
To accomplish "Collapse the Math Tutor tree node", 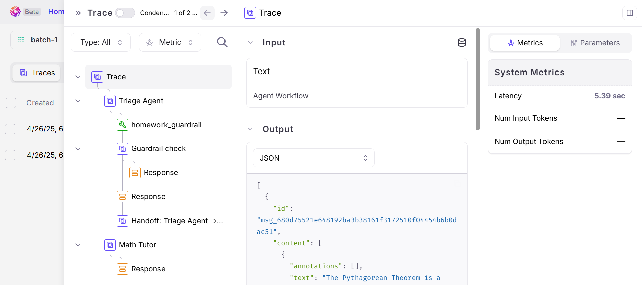I will [x=78, y=245].
